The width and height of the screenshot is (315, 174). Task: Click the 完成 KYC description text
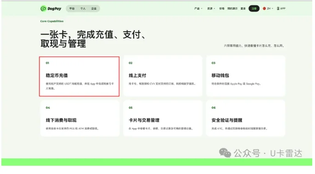tap(240, 129)
